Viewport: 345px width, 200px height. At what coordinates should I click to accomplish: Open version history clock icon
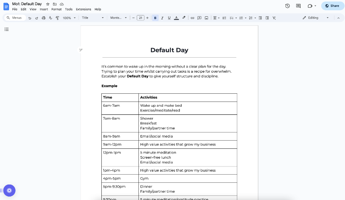tap(287, 6)
